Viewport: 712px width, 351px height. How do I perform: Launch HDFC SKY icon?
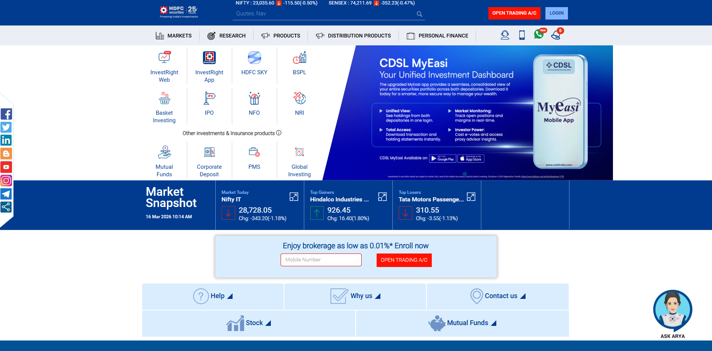[x=254, y=58]
